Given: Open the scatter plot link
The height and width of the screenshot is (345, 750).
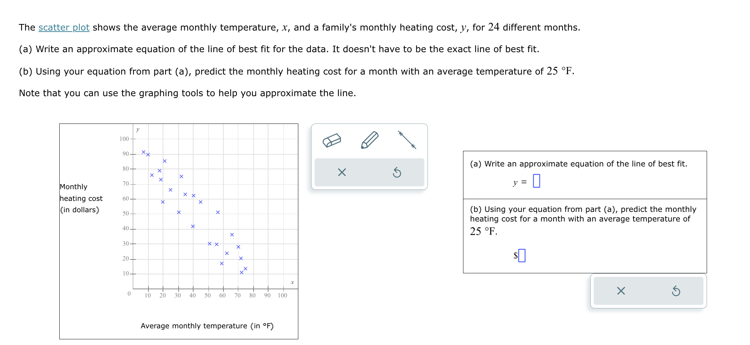Looking at the screenshot, I should click(x=63, y=27).
